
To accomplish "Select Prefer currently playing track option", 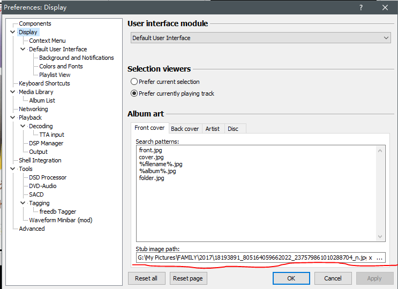I will click(134, 93).
